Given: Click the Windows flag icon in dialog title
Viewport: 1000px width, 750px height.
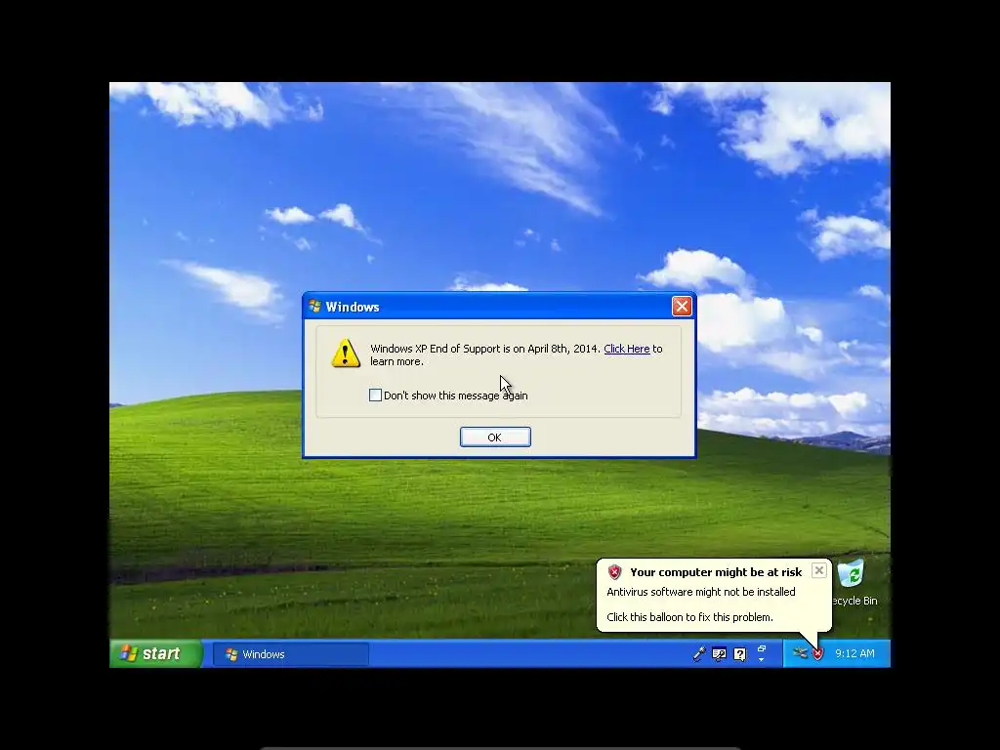Looking at the screenshot, I should [315, 306].
